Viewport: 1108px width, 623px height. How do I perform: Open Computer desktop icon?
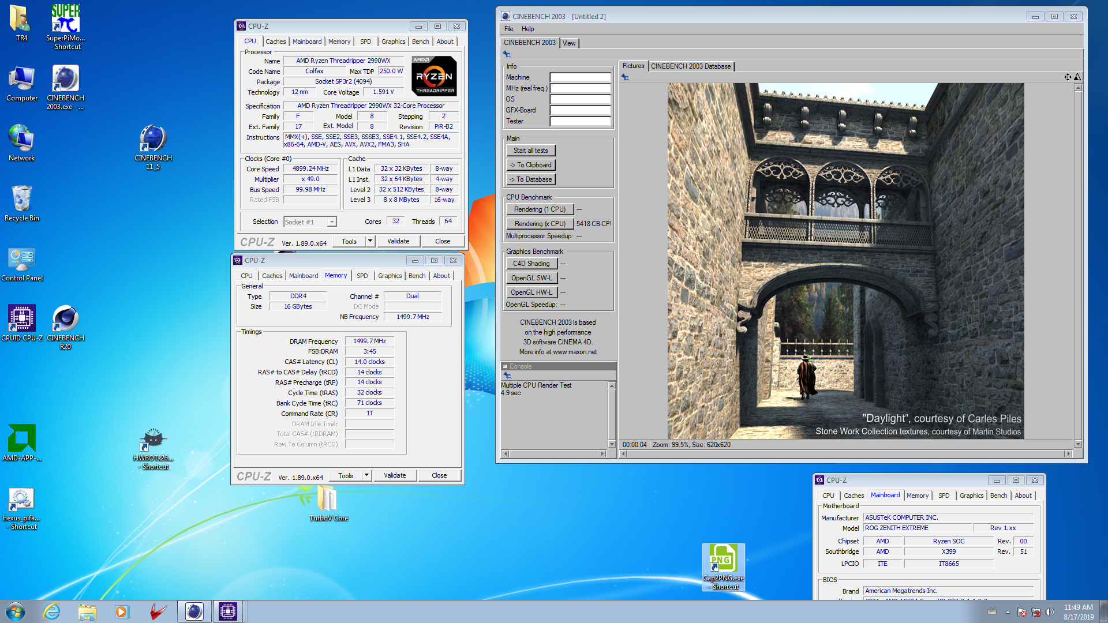tap(22, 84)
